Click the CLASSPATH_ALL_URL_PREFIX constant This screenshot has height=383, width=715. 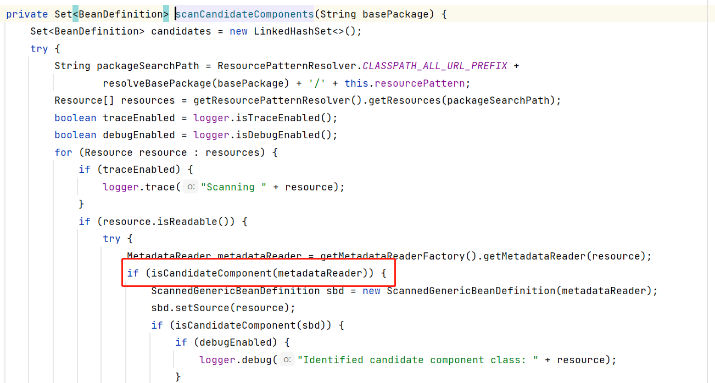(435, 66)
